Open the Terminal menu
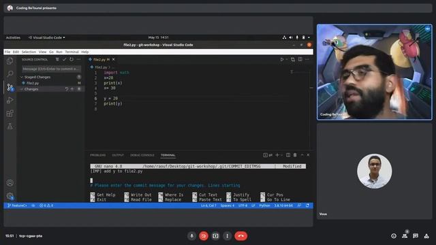 72,52
